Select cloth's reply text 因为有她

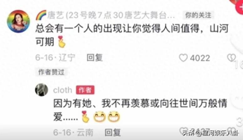(73, 103)
